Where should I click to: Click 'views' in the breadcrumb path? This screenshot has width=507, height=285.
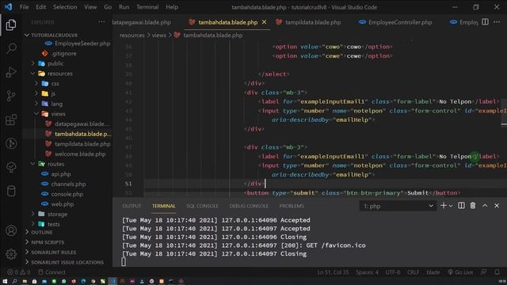pos(158,35)
